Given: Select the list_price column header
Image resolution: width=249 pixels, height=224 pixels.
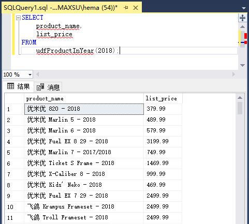Looking at the screenshot, I should pos(163,98).
